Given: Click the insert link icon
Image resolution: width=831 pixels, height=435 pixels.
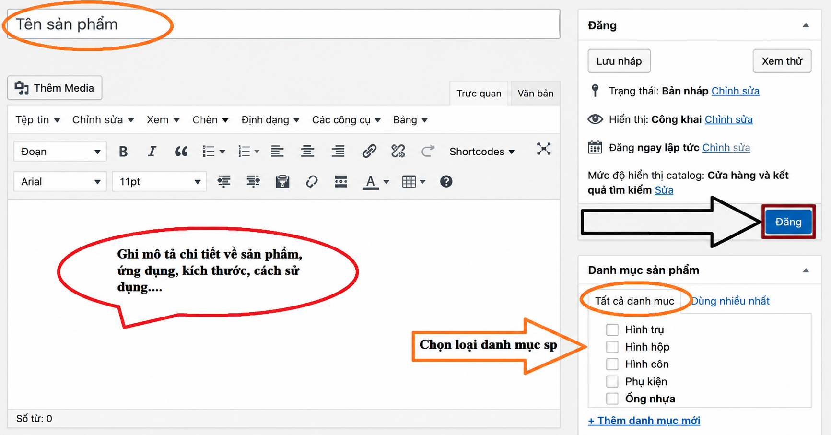Looking at the screenshot, I should coord(369,151).
